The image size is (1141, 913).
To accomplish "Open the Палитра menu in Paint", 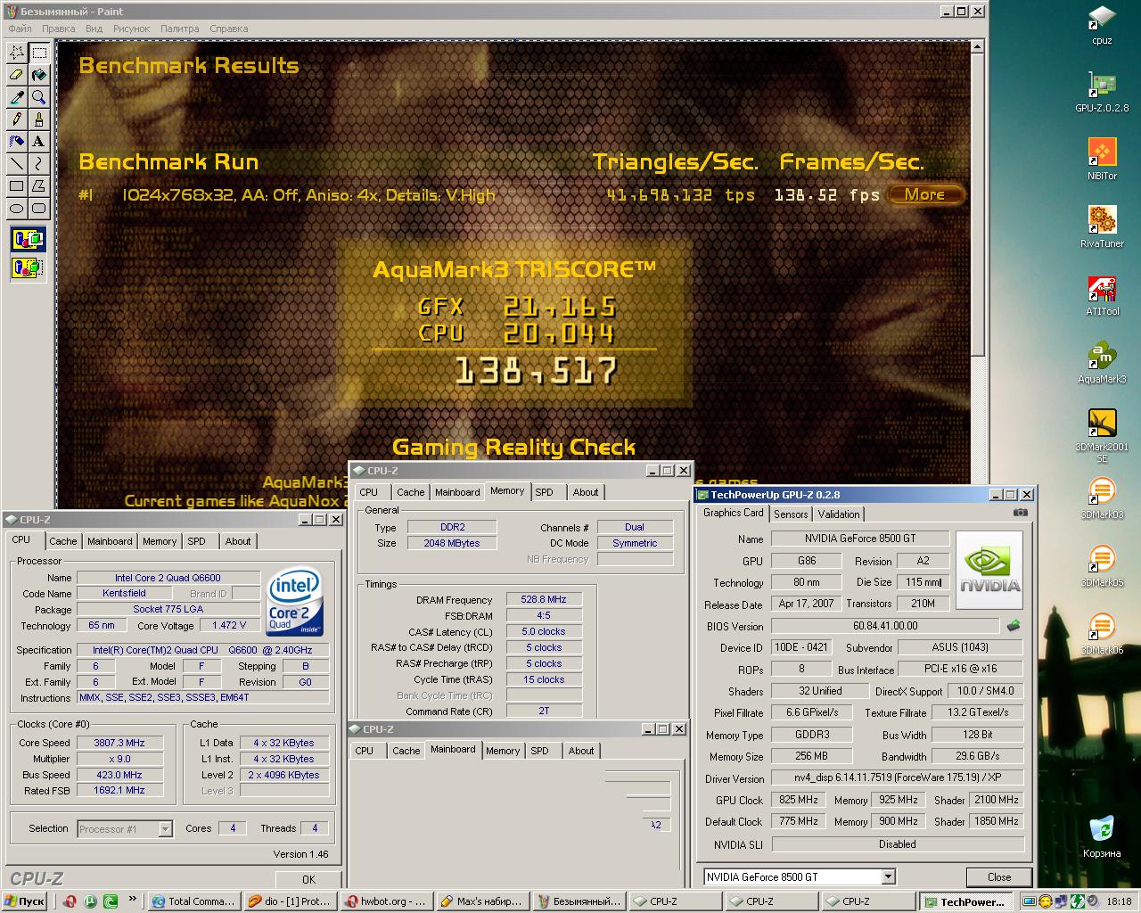I will coord(180,29).
